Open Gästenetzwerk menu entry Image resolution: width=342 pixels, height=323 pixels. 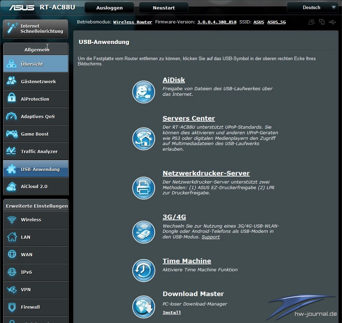point(36,81)
